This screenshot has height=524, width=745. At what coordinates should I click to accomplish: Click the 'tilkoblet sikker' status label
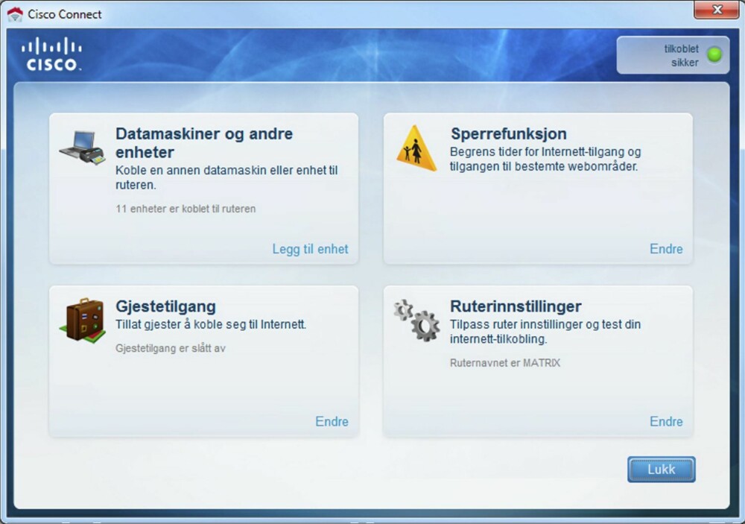pyautogui.click(x=682, y=56)
